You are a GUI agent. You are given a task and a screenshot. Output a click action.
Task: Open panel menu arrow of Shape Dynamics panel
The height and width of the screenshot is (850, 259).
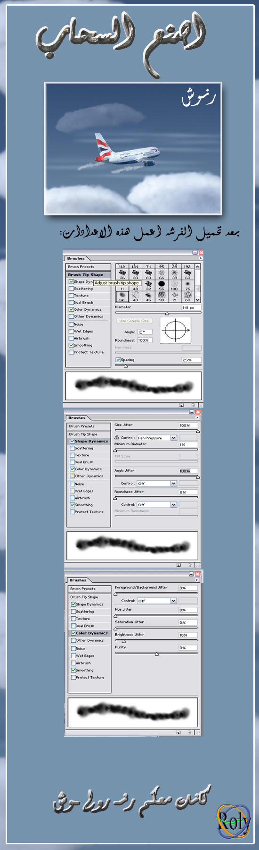pos(197,418)
